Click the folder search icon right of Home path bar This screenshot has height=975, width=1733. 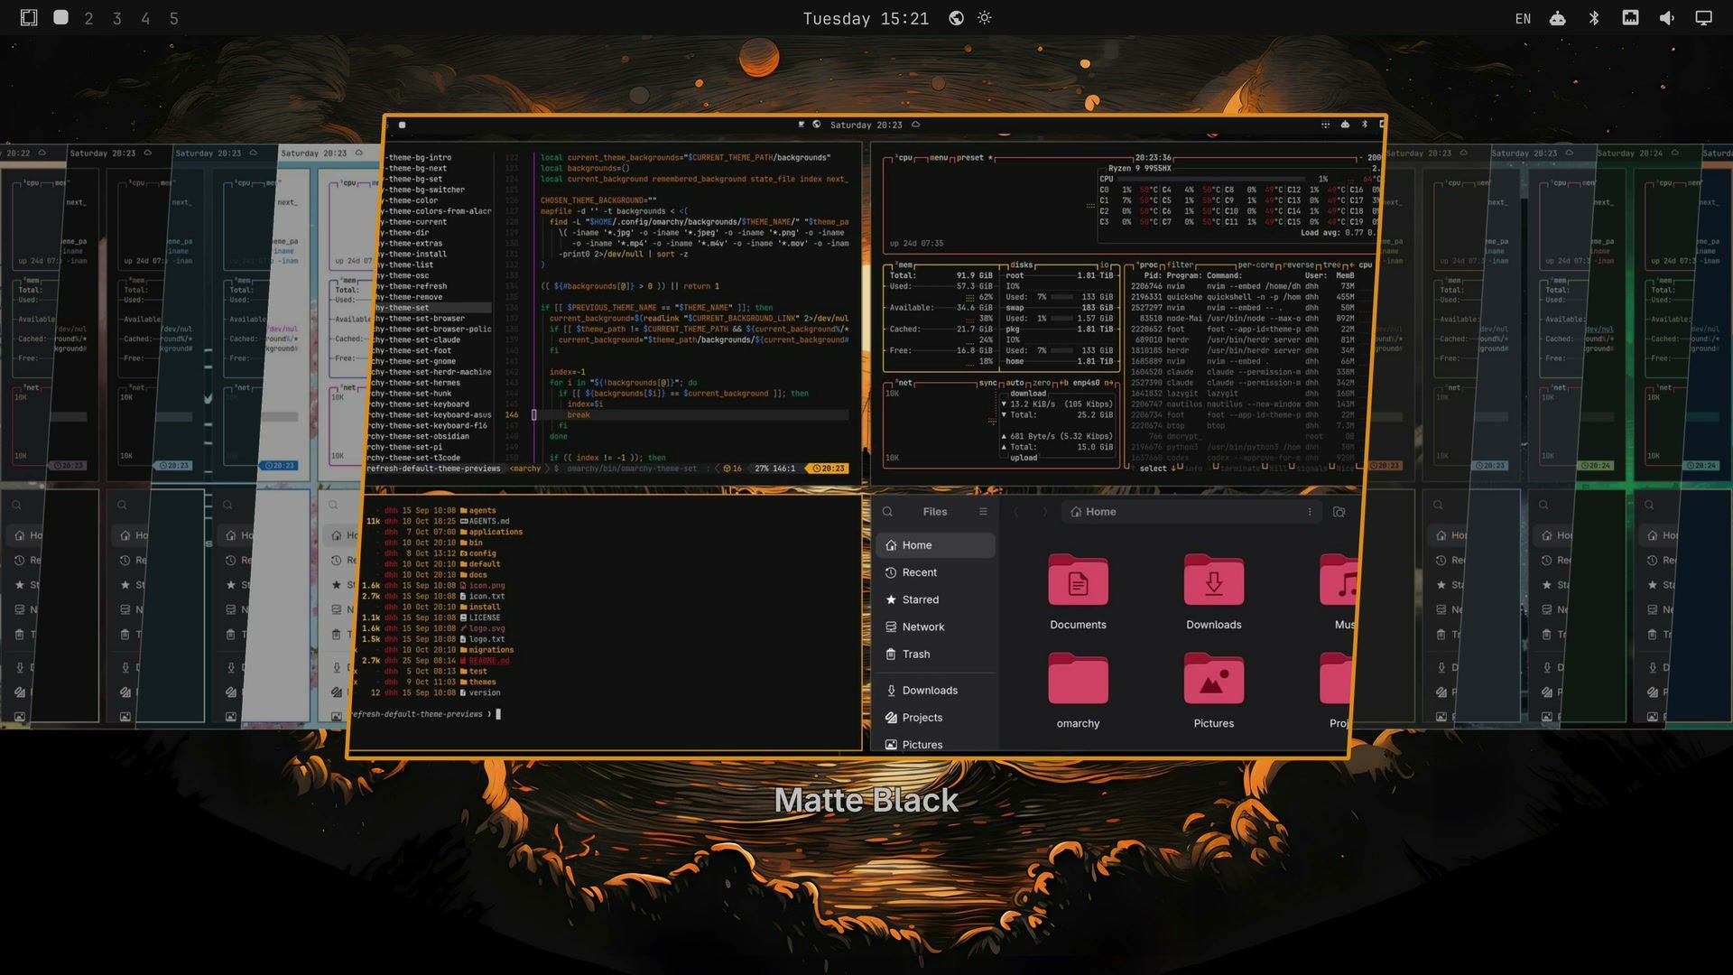tap(1339, 512)
